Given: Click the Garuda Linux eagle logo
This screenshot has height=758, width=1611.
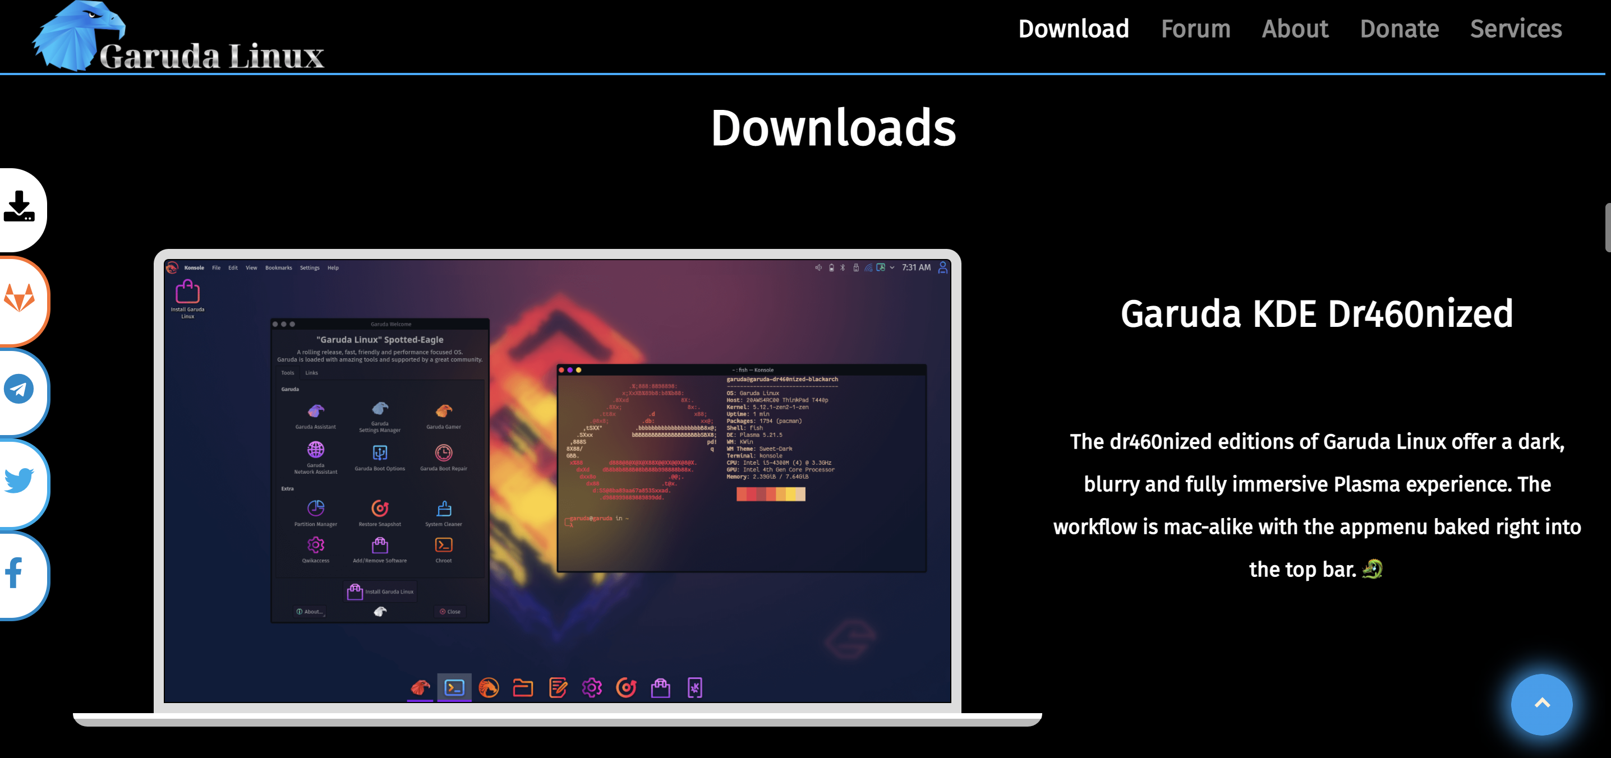Looking at the screenshot, I should tap(178, 36).
